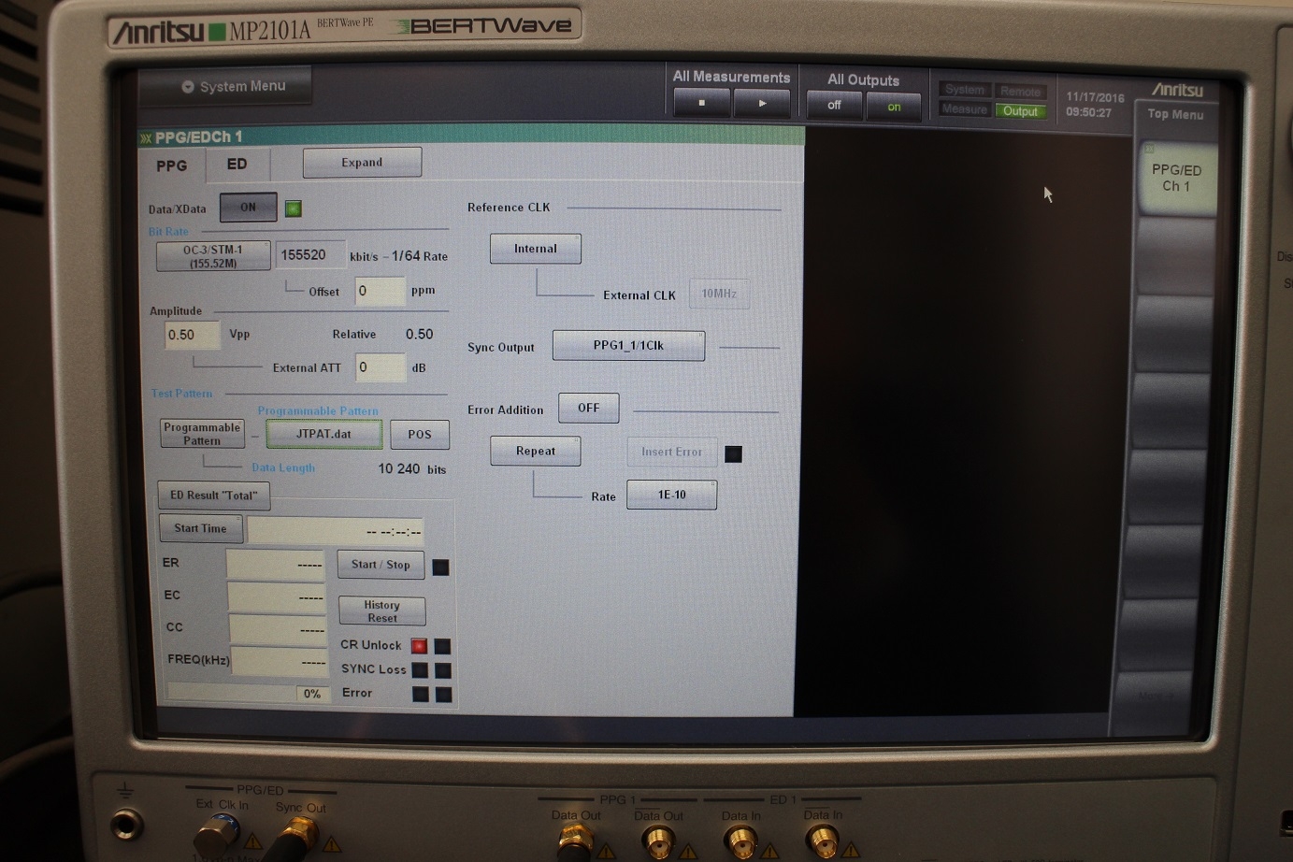Toggle the POS pattern polarity button

[420, 435]
